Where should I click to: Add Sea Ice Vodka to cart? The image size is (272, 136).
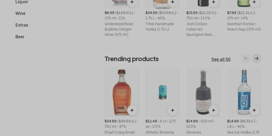coord(254,110)
